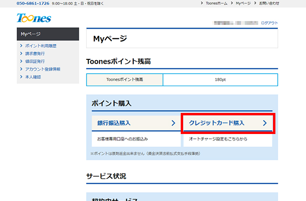Click the point refund notice text
The image size is (306, 201).
pos(145,154)
